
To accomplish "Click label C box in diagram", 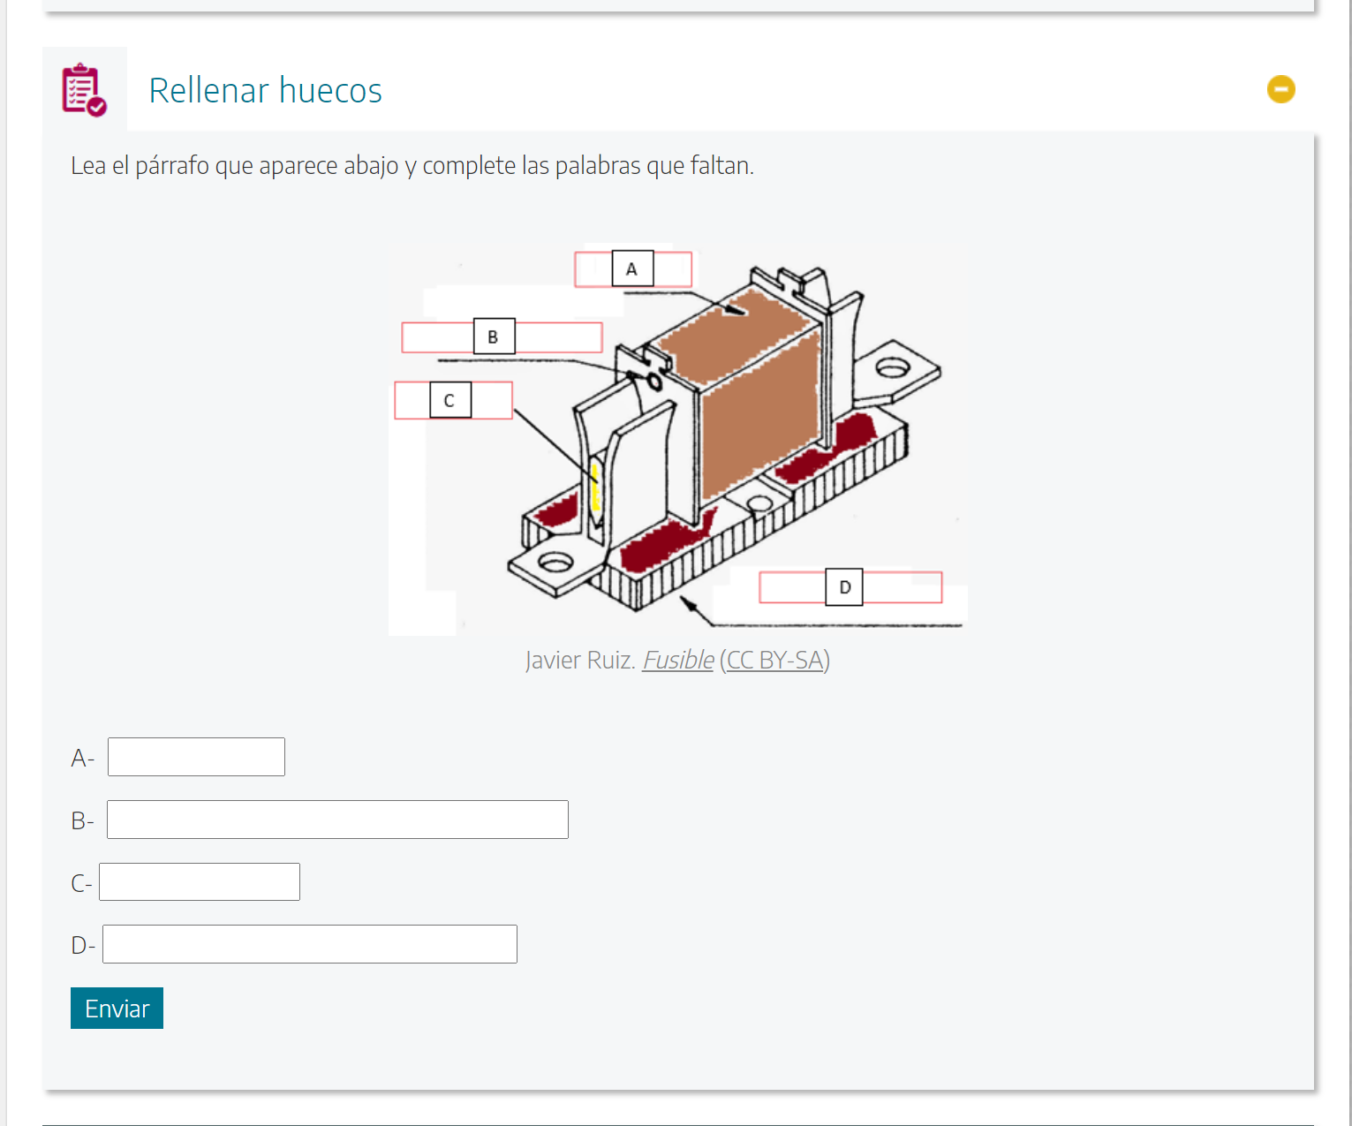I will click(449, 400).
